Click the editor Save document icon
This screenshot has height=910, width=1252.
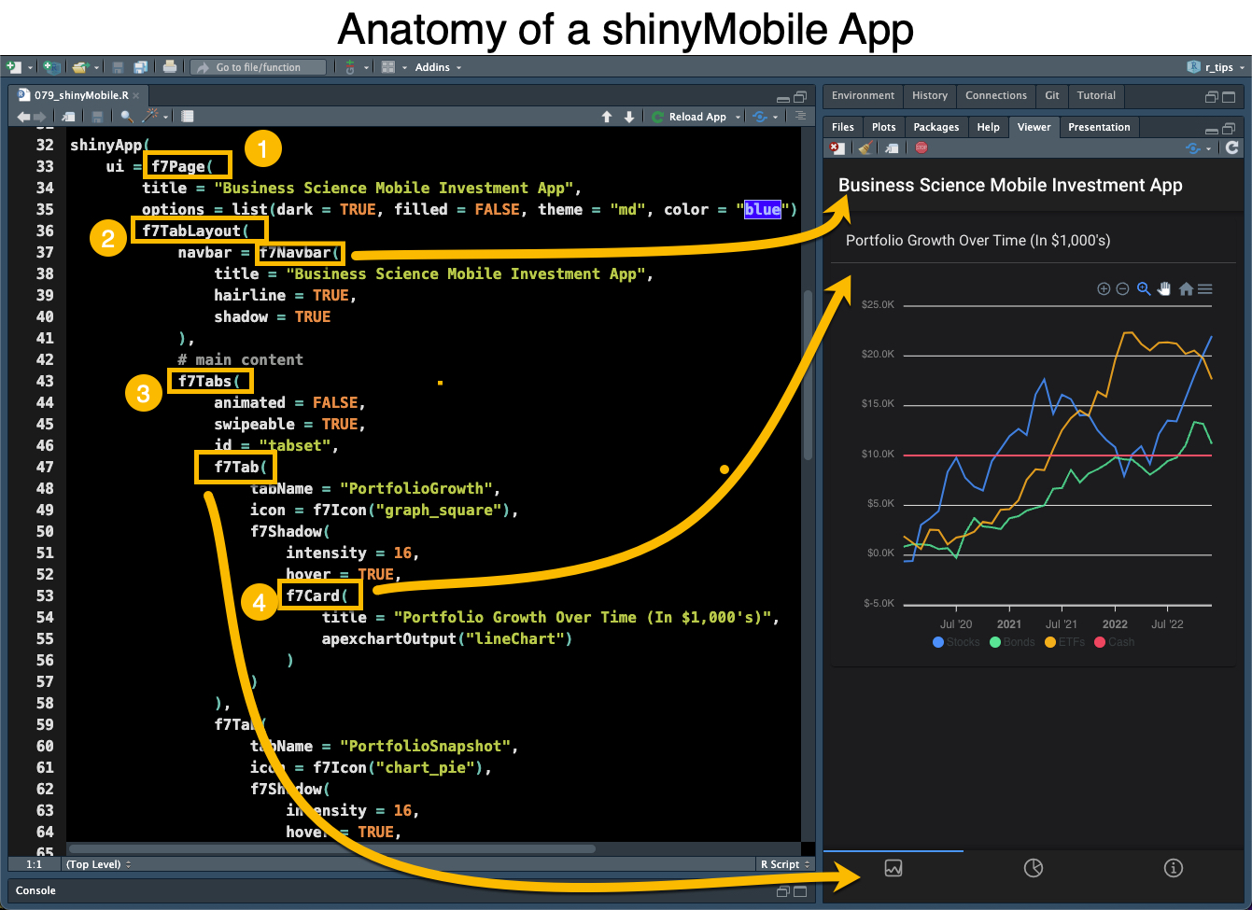(97, 117)
